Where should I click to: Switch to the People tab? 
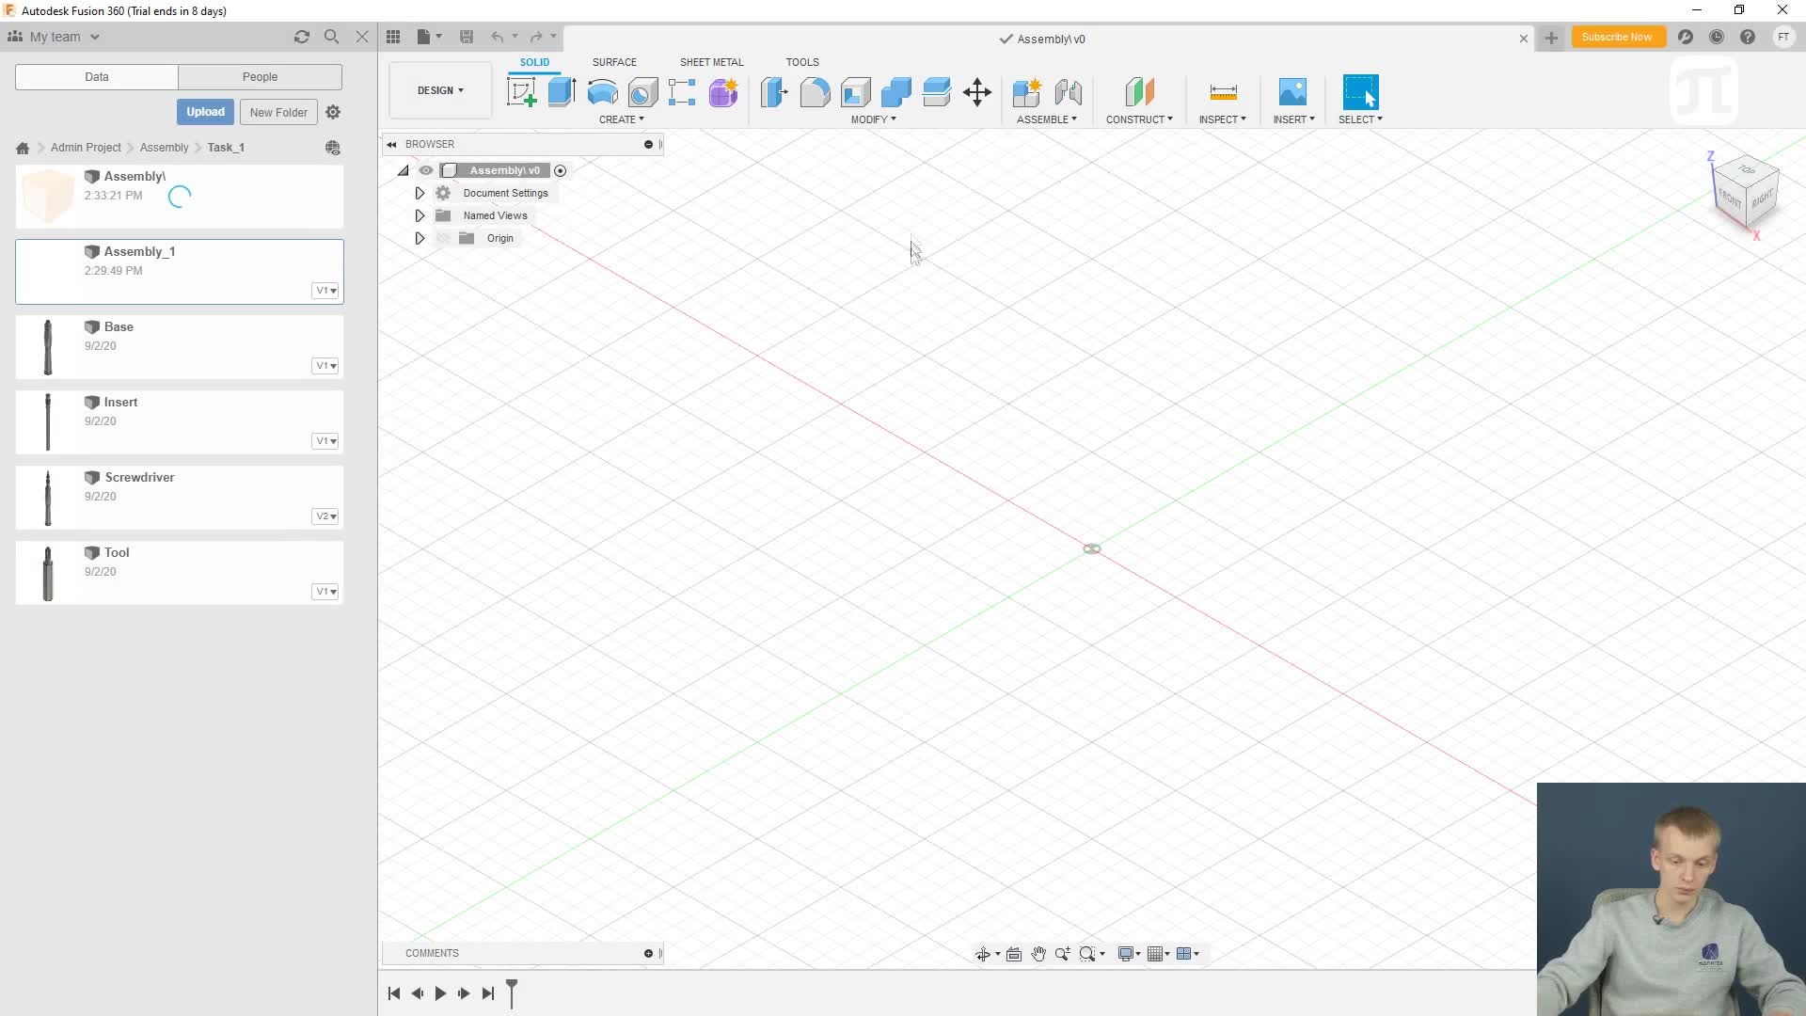[x=260, y=77]
